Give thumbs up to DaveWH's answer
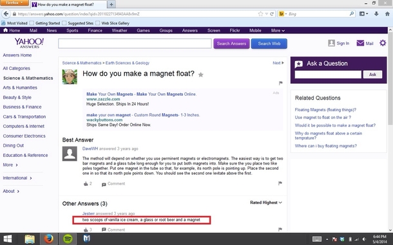The height and width of the screenshot is (245, 393). 86,184
